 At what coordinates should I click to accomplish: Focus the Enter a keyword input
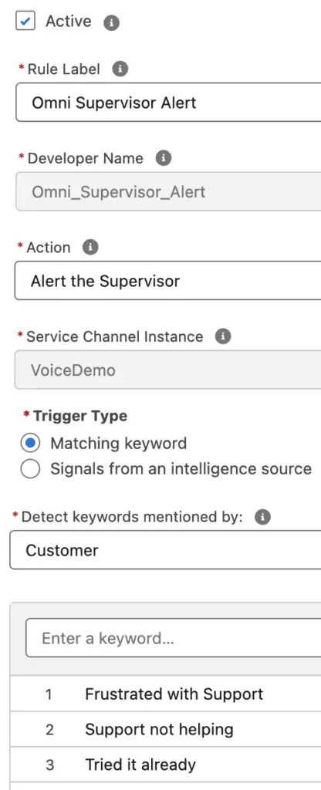(x=174, y=638)
